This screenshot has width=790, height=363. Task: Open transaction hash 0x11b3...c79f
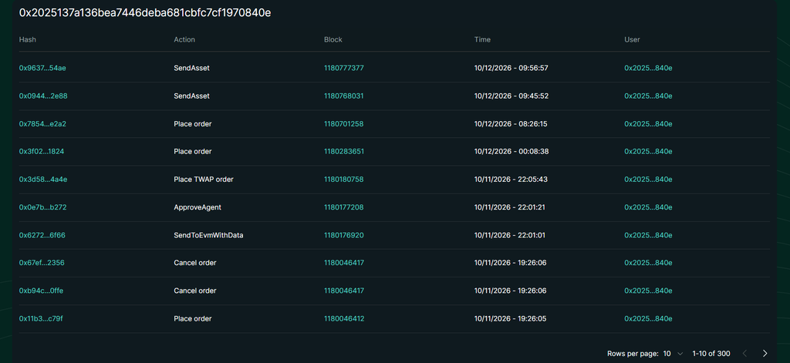[41, 319]
